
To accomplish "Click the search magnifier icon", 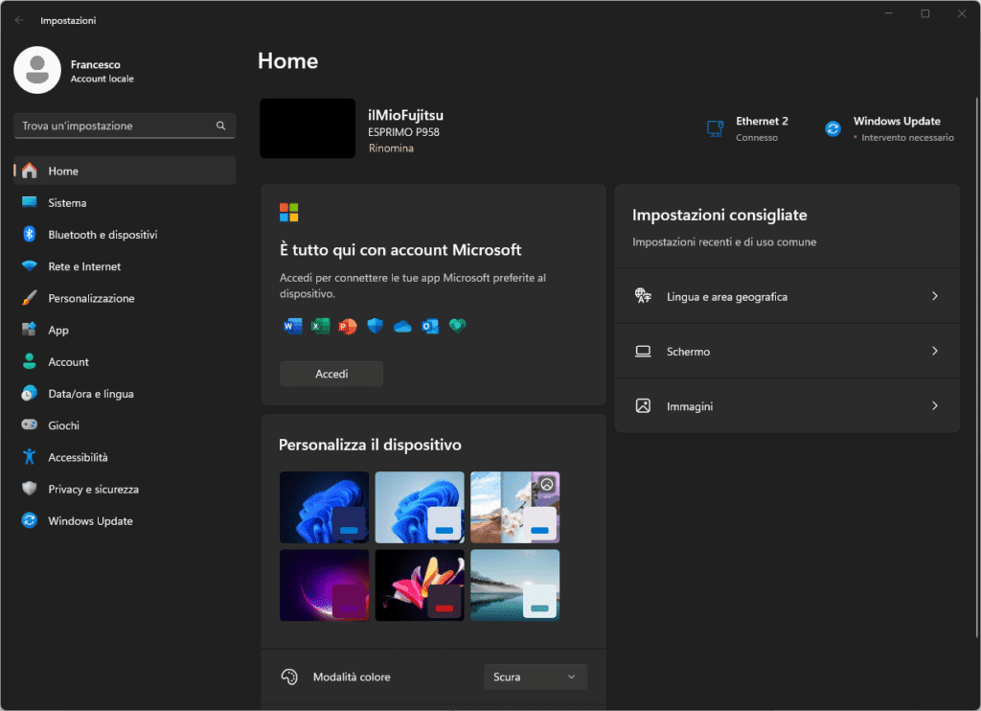I will pyautogui.click(x=220, y=126).
